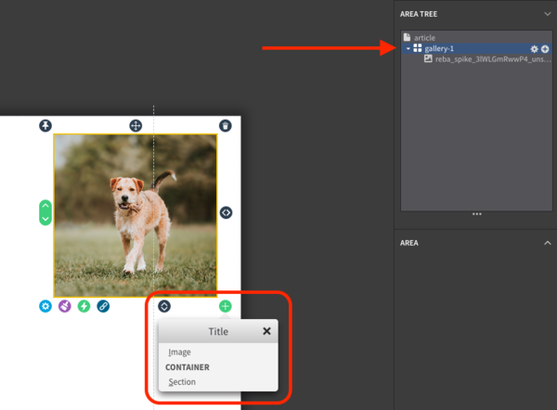
Task: Select the article root in Area Tree
Action: pos(424,38)
